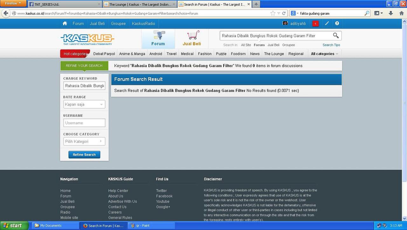Open the URL history dropdown arrow
The height and width of the screenshot is (230, 407).
[279, 13]
